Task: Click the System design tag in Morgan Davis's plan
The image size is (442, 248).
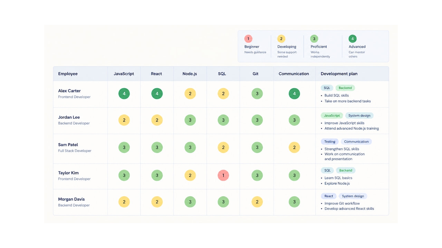Action: click(353, 196)
